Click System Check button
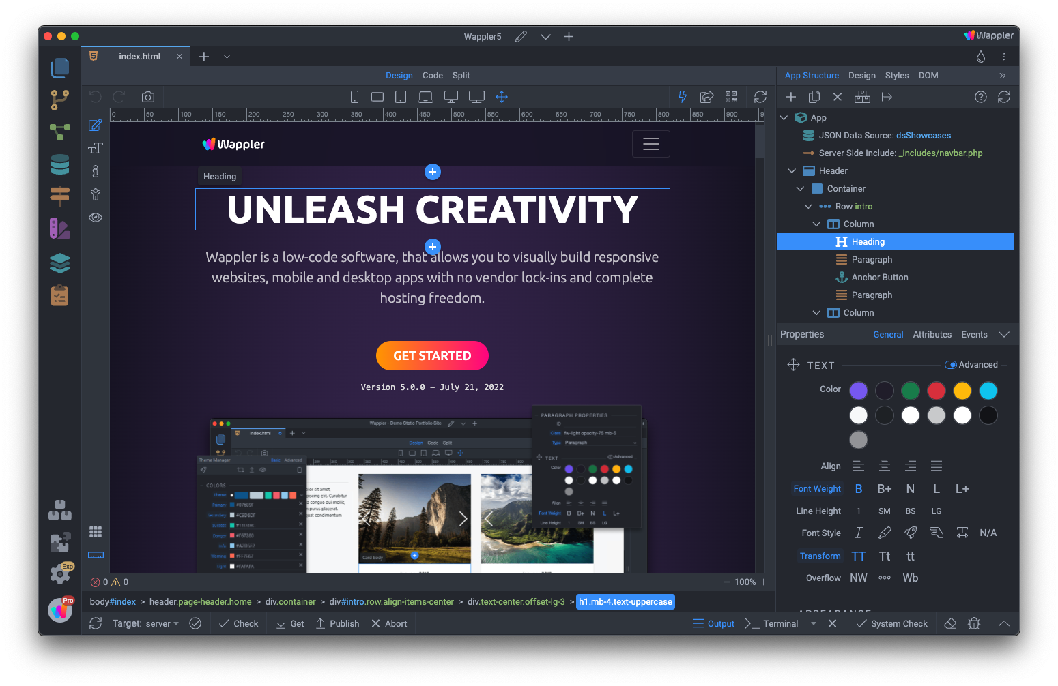The width and height of the screenshot is (1058, 686). 891,623
